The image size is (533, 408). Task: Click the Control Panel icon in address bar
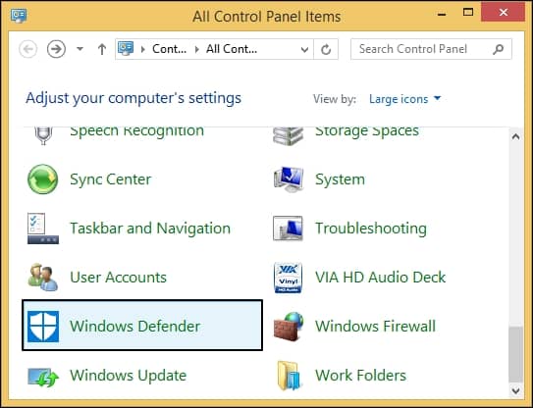click(126, 49)
